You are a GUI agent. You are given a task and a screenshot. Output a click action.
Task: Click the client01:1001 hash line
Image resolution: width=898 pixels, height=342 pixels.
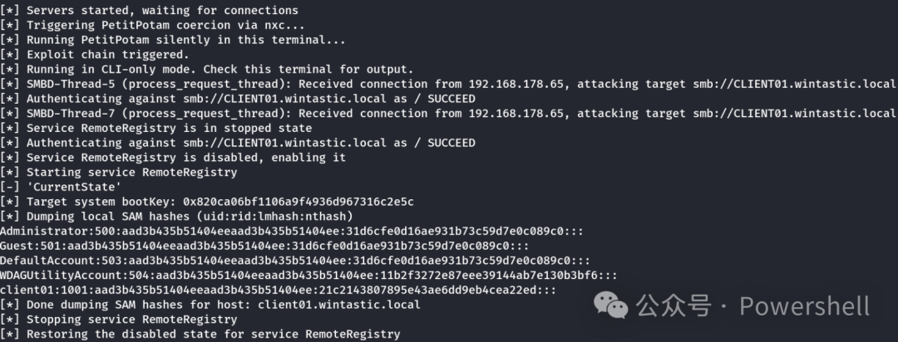click(279, 291)
